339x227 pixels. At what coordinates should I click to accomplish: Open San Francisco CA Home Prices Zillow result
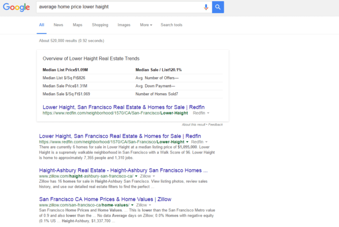pyautogui.click(x=105, y=199)
